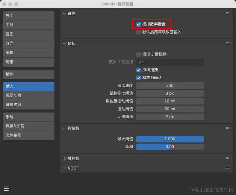The height and width of the screenshot is (195, 236).
Task: Switch to the 灯光 preferences tab
Action: pos(28,44)
